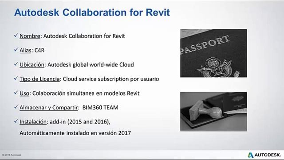Click checkmark bullet beside Nombre
The image size is (284, 160).
click(16, 36)
